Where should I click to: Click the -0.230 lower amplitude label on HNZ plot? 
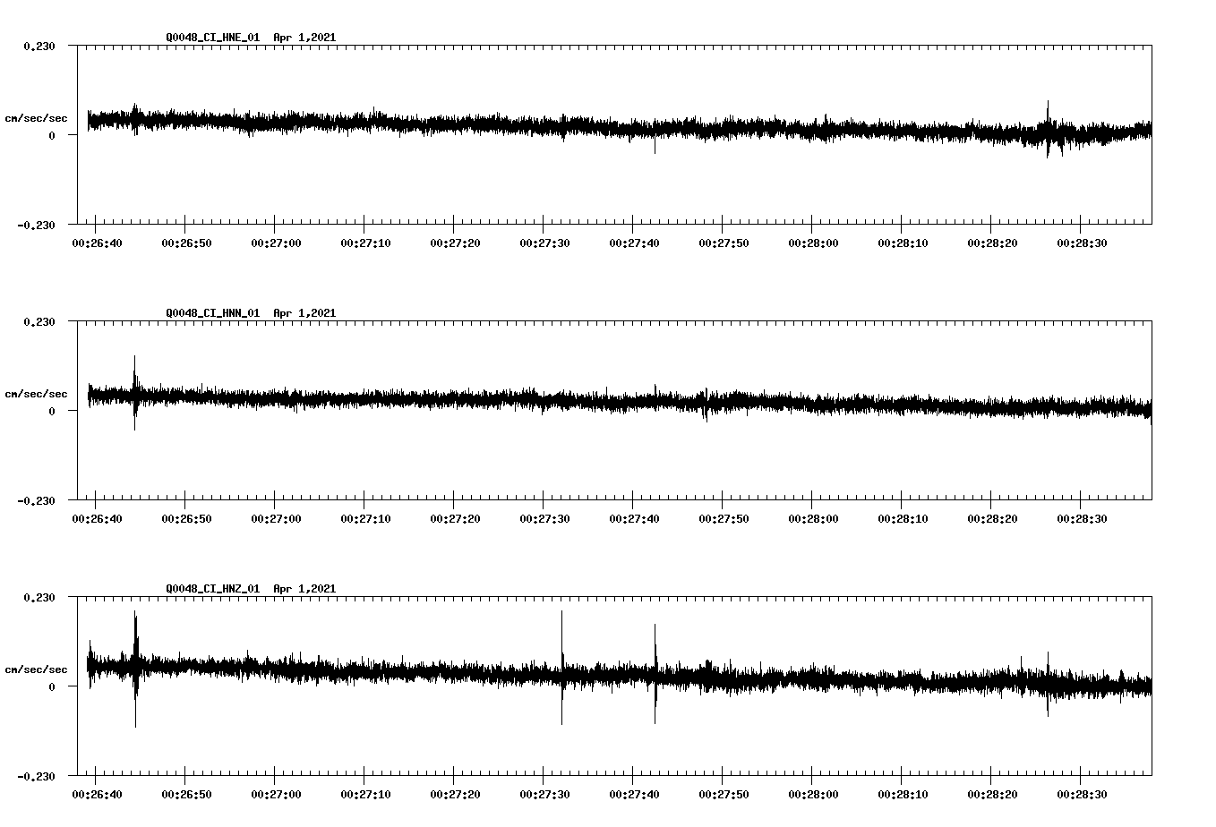34,777
